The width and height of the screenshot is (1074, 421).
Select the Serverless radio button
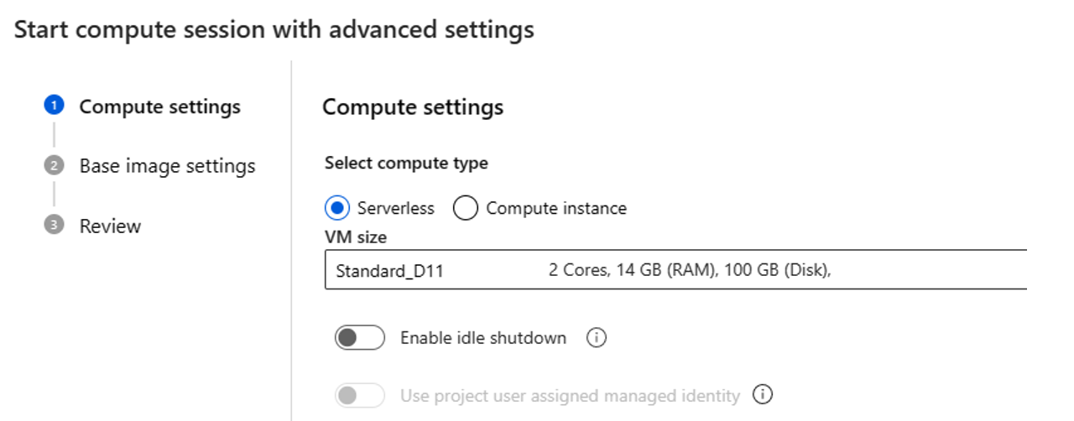pyautogui.click(x=338, y=208)
